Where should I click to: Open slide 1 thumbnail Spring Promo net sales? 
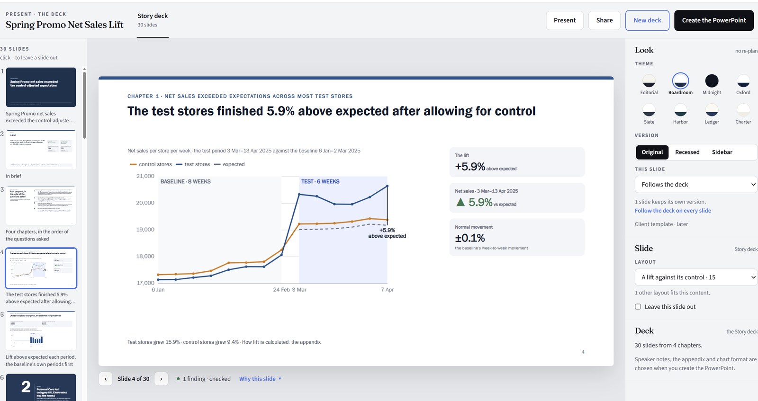(x=41, y=87)
